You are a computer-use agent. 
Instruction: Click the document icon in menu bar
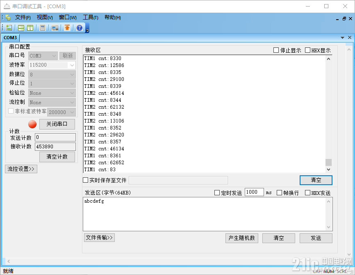point(8,18)
